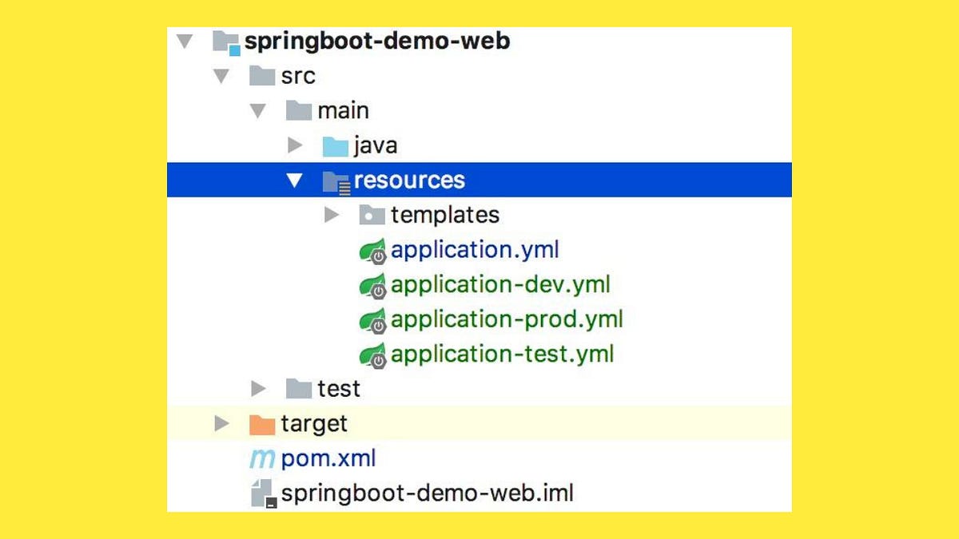Viewport: 959px width, 539px height.
Task: Collapse the src folder
Action: pyautogui.click(x=221, y=75)
